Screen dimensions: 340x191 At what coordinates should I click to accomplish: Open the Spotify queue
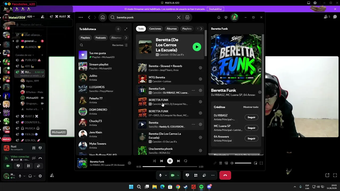pyautogui.click(x=220, y=163)
